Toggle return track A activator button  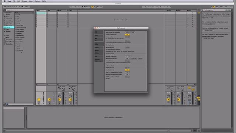168,99
